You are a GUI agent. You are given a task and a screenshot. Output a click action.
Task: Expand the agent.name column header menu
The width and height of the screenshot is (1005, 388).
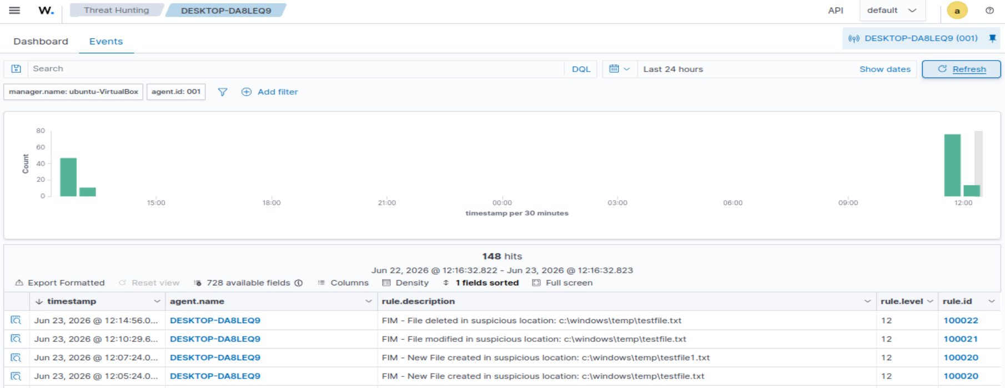click(368, 302)
